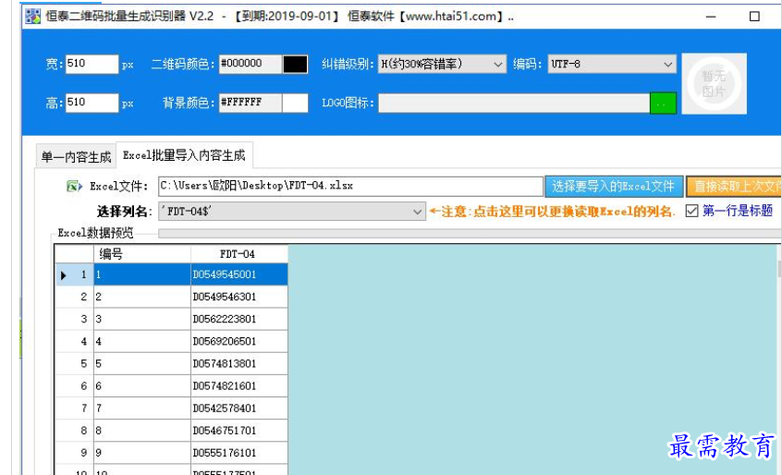Select cell D0569206501

[x=239, y=341]
